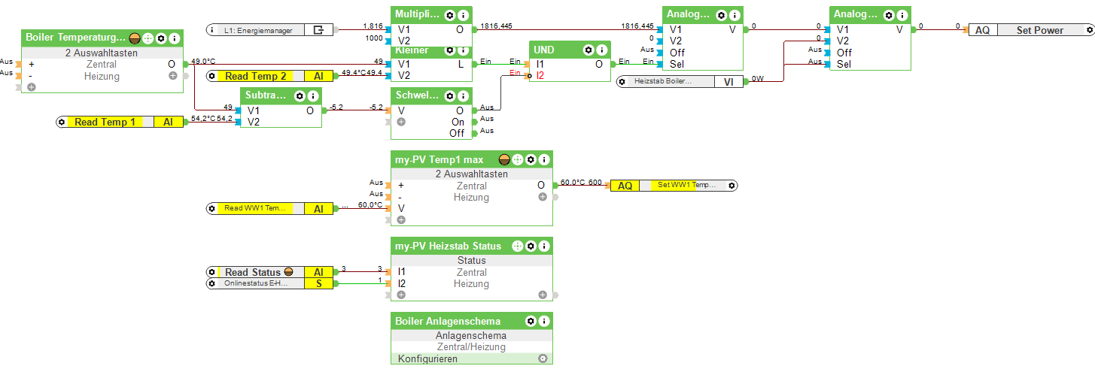1095x372 pixels.
Task: Click visualization icon on Boiler Temperaturg block
Action: pyautogui.click(x=135, y=38)
